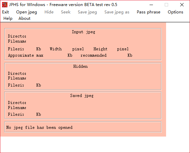
Task: Open the Options menu
Action: (176, 12)
